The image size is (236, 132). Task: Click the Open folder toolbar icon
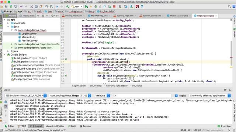click(1, 7)
